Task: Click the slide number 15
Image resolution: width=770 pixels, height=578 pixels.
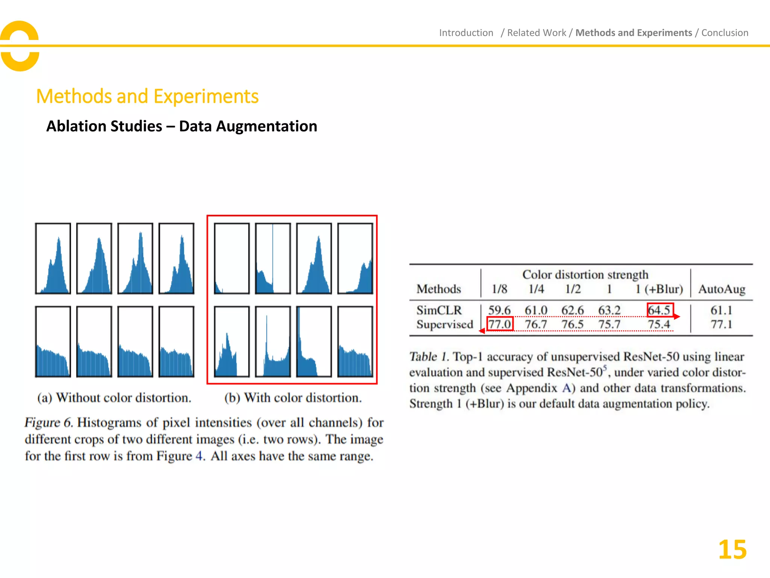Action: pos(732,550)
